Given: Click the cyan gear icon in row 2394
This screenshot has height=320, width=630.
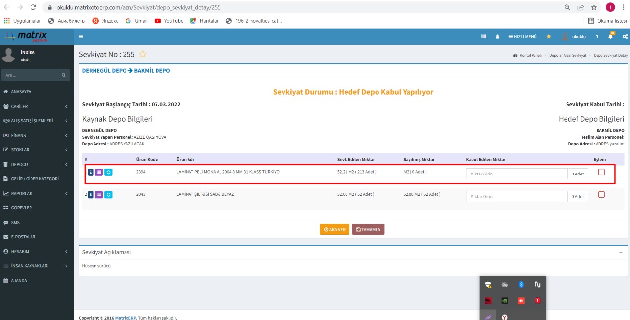Looking at the screenshot, I should point(108,172).
